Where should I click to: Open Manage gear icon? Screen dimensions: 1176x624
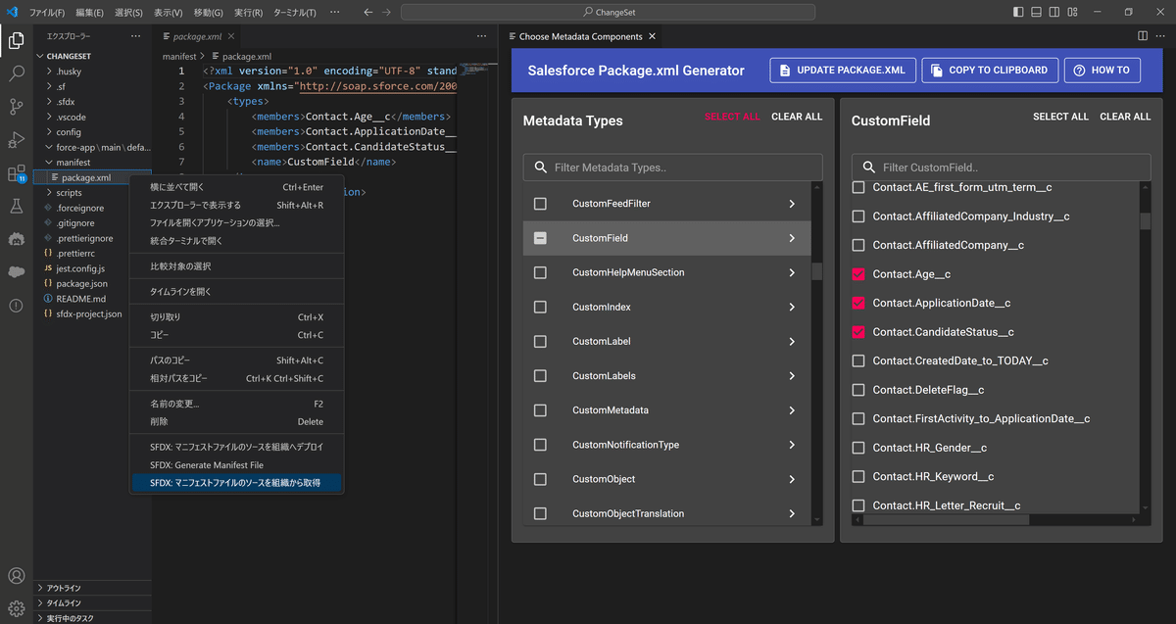(x=17, y=607)
